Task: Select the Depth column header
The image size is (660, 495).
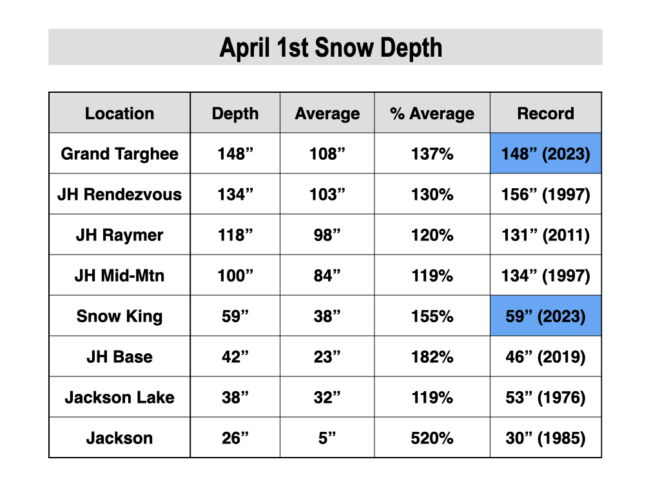Action: tap(235, 113)
